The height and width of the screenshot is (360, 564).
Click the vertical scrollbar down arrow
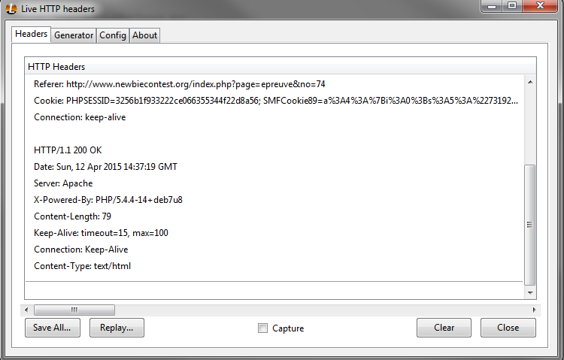pos(530,293)
